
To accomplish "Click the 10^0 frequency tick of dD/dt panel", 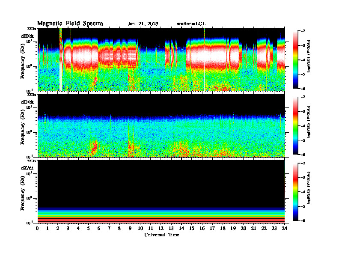I will click(30, 132).
